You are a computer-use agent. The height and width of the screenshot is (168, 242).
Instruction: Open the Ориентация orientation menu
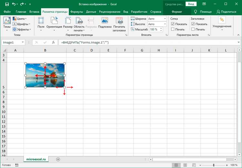tap(54, 24)
